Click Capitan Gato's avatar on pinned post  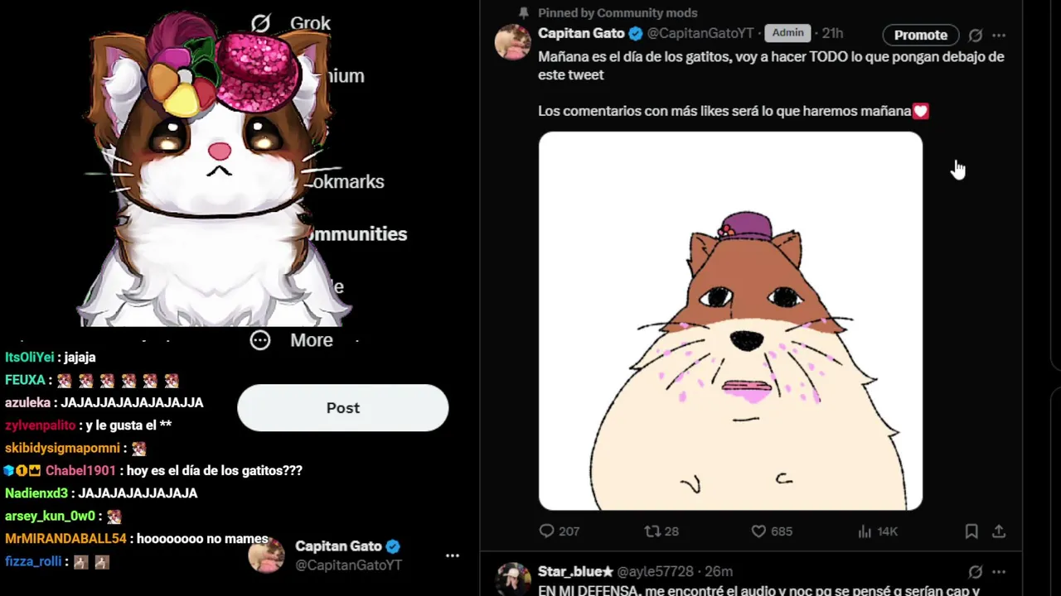click(512, 42)
